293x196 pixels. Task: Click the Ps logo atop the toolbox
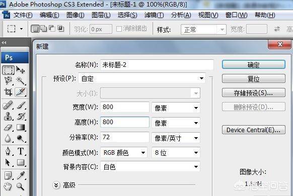[15, 58]
